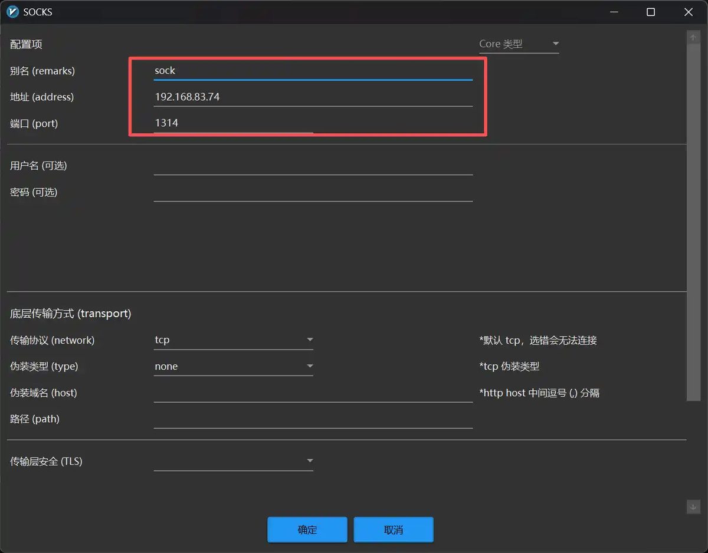
Task: Click the SOCKS window title text
Action: pos(38,12)
